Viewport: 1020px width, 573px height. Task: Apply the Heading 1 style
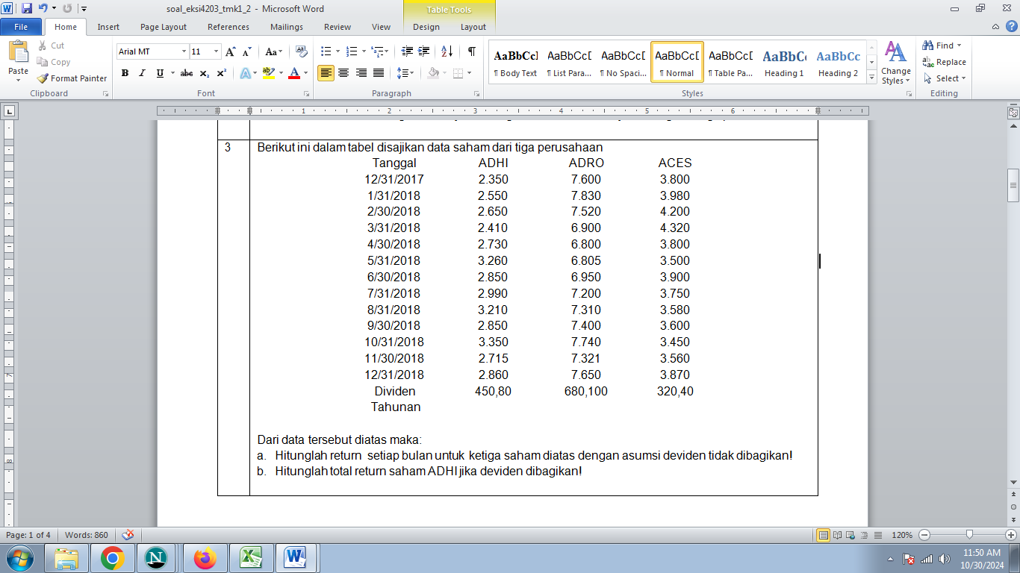pyautogui.click(x=784, y=63)
